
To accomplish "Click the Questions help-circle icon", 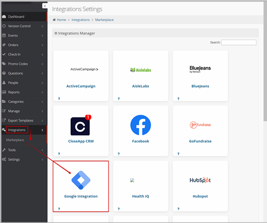I will [x=4, y=73].
